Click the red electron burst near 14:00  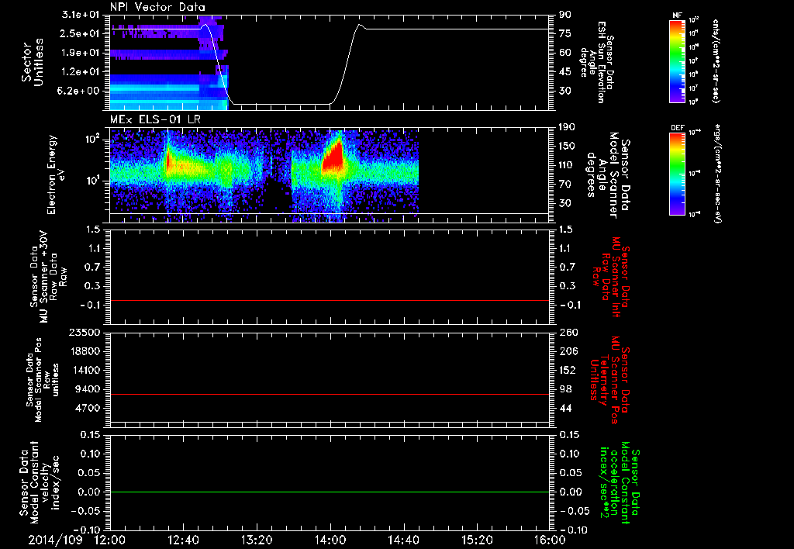[x=334, y=157]
